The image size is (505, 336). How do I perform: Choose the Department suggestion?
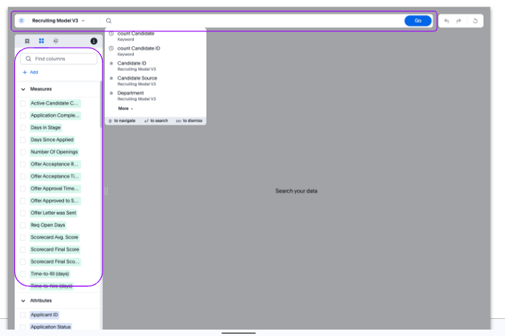(155, 95)
